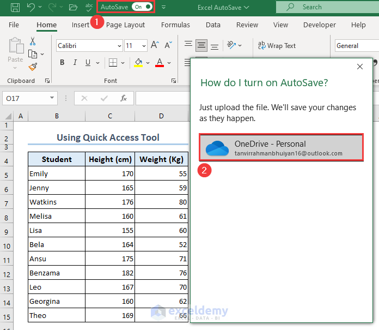Screen dimensions: 379x330
Task: Click the Wrap Text button
Action: pyautogui.click(x=277, y=46)
